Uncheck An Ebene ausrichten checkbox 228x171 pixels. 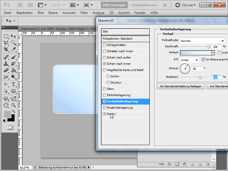(x=203, y=59)
